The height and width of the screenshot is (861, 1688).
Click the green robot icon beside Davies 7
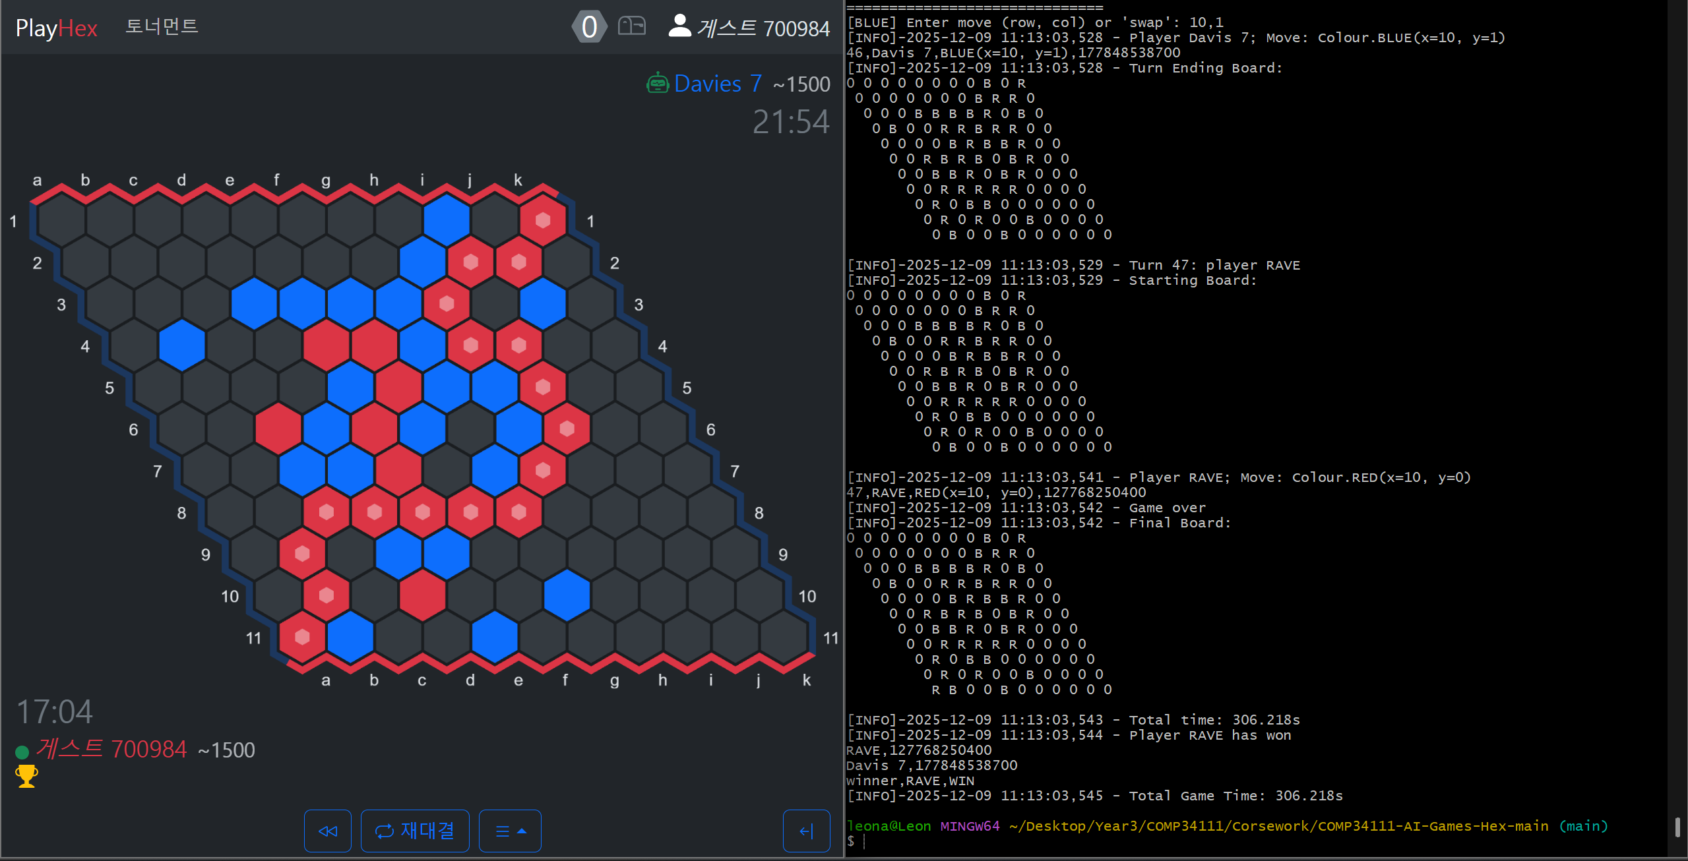657,84
